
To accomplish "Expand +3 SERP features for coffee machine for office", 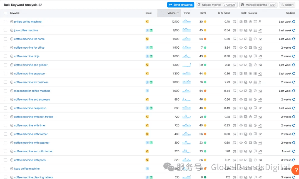I will pyautogui.click(x=260, y=48).
